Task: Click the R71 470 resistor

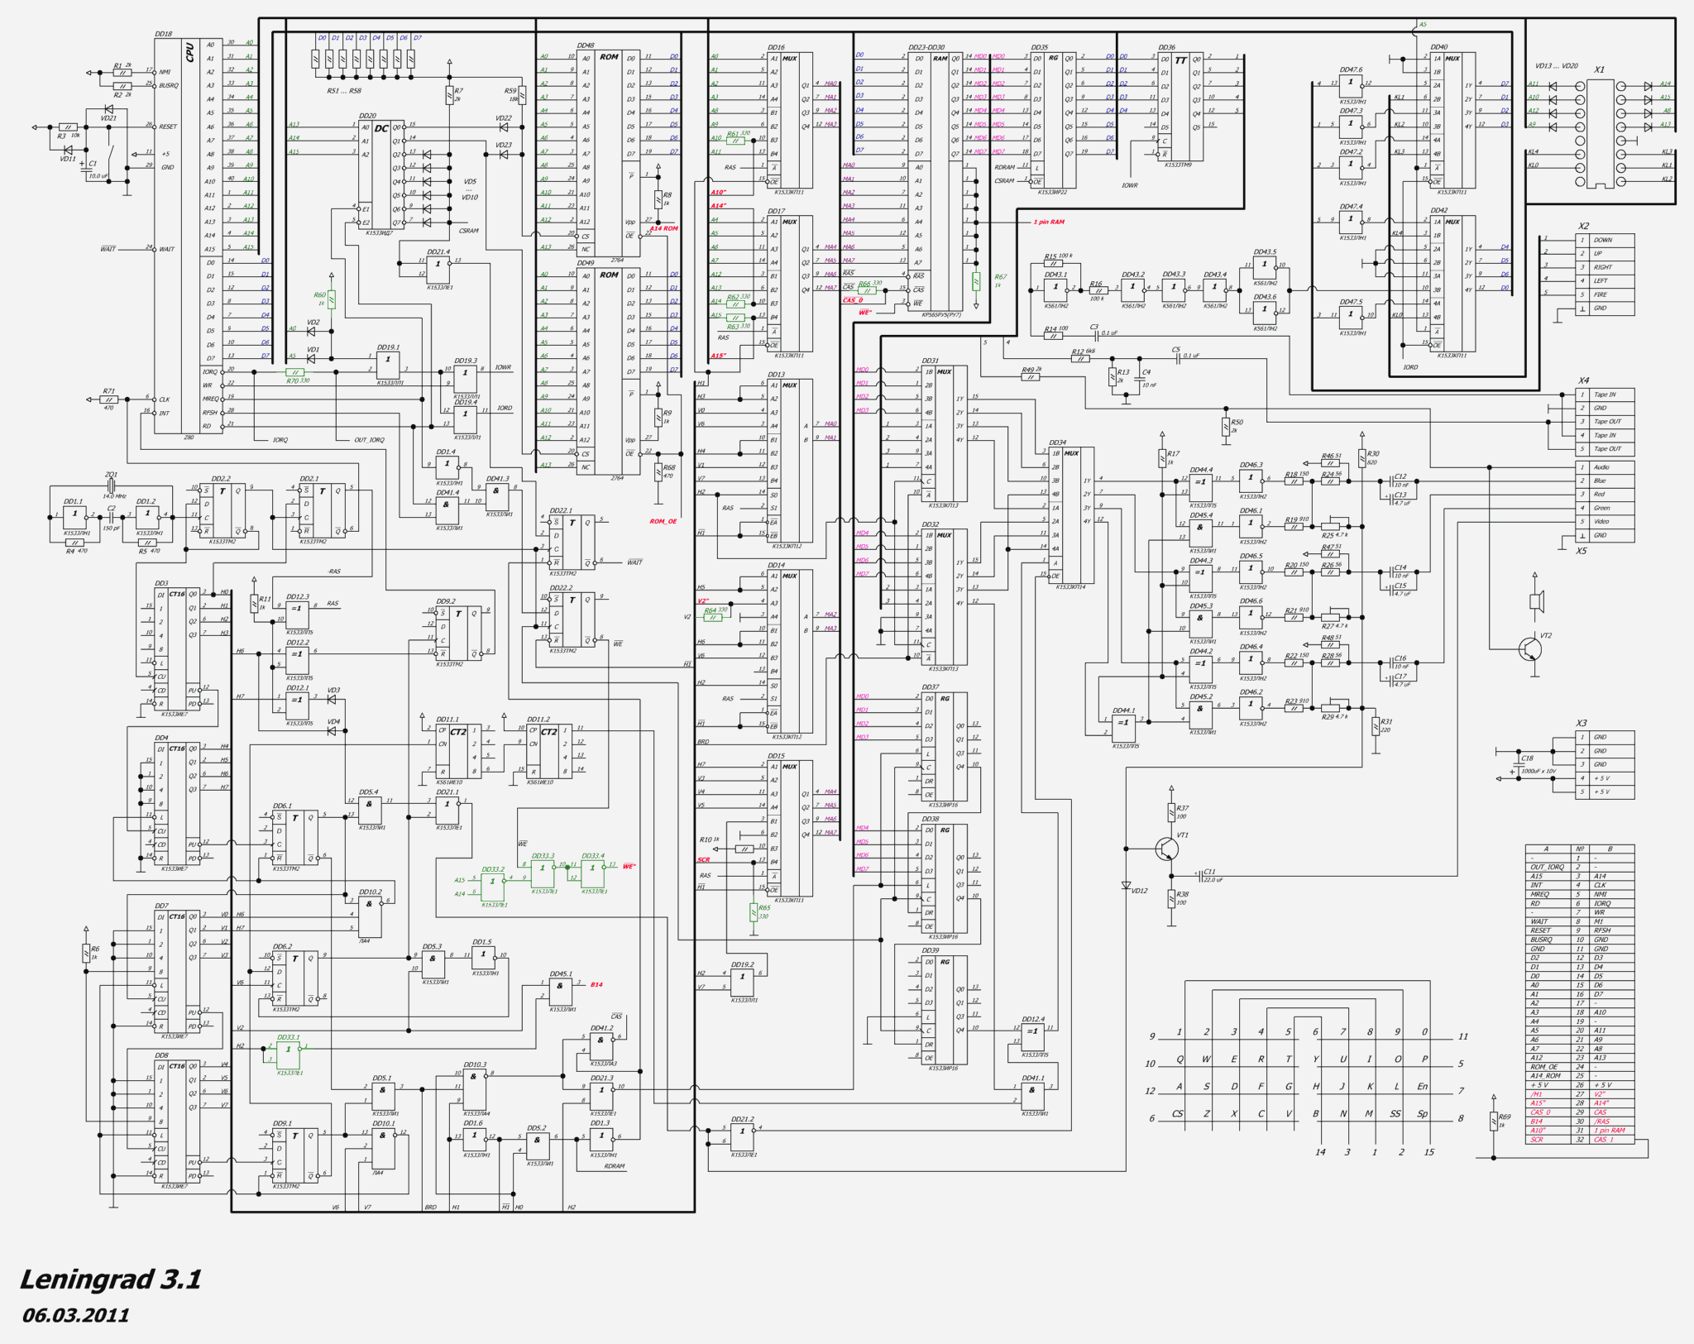Action: [x=108, y=399]
